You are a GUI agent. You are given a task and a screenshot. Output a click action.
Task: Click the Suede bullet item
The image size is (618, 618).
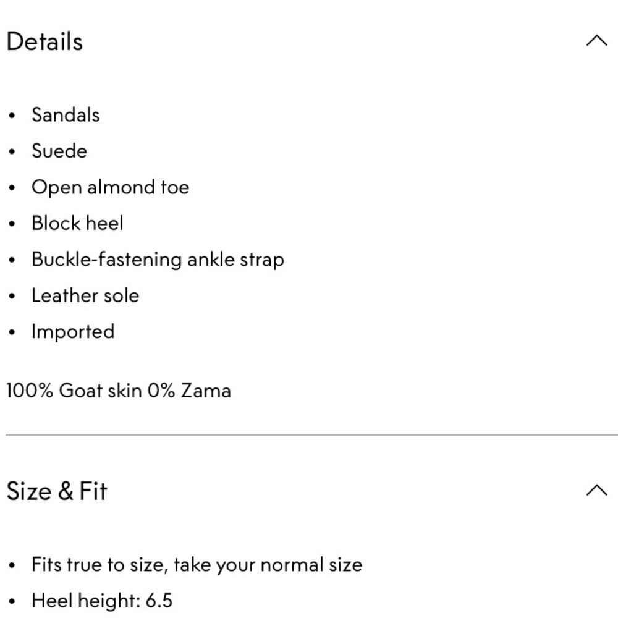[59, 151]
